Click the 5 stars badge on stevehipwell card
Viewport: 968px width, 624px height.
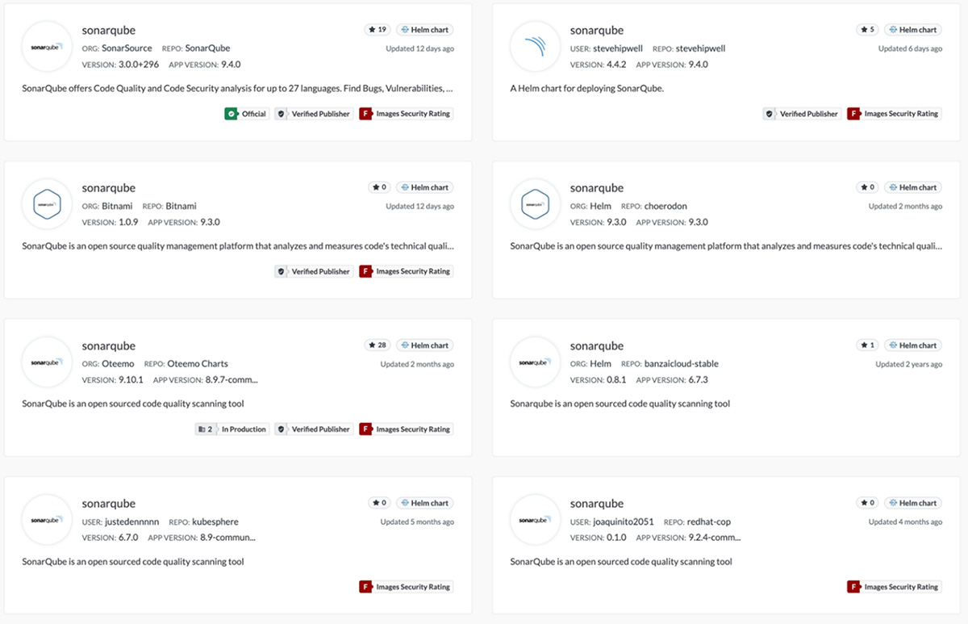point(866,30)
